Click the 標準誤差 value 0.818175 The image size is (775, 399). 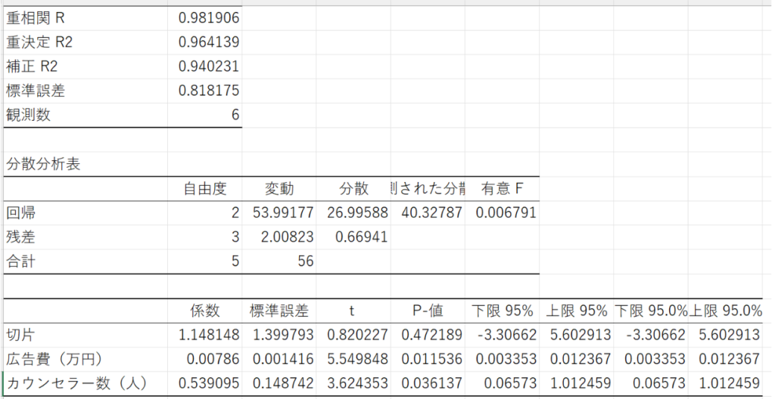209,91
